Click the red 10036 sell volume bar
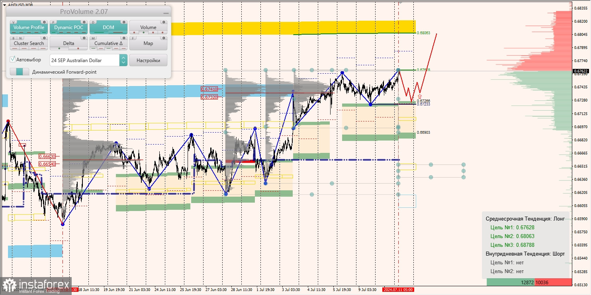591x295 pixels. 554,282
